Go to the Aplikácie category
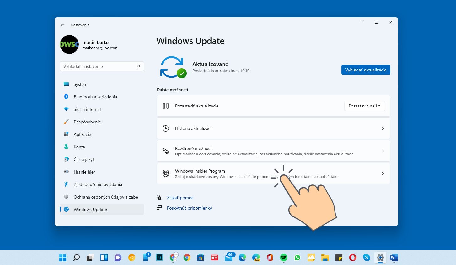 pos(102,134)
